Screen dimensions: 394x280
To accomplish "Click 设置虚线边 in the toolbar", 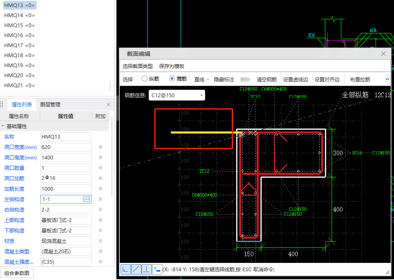I will (x=296, y=79).
